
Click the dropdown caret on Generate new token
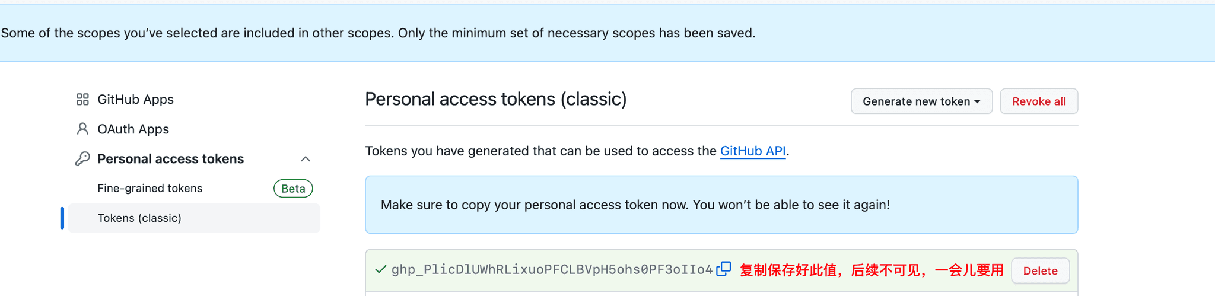pyautogui.click(x=977, y=101)
